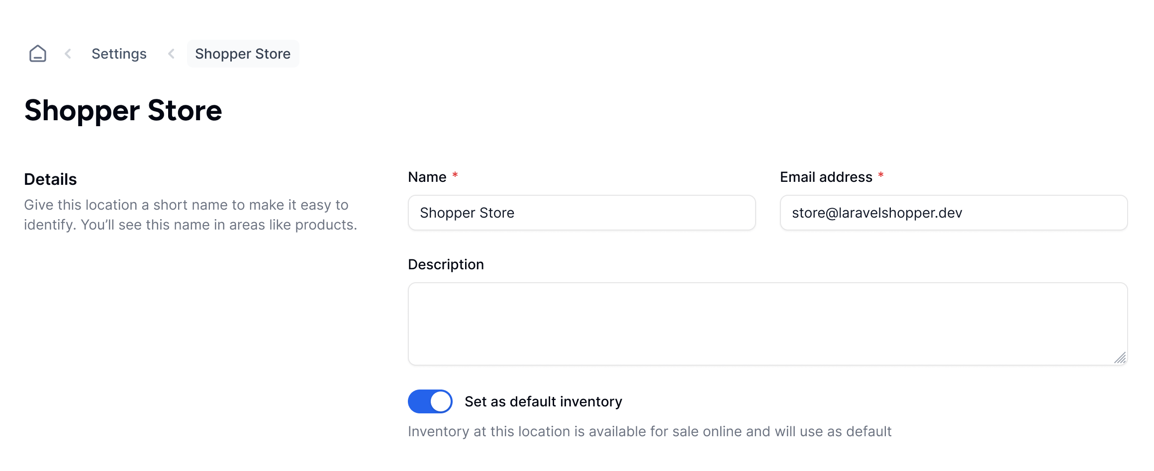Click the Details section description text

click(191, 215)
